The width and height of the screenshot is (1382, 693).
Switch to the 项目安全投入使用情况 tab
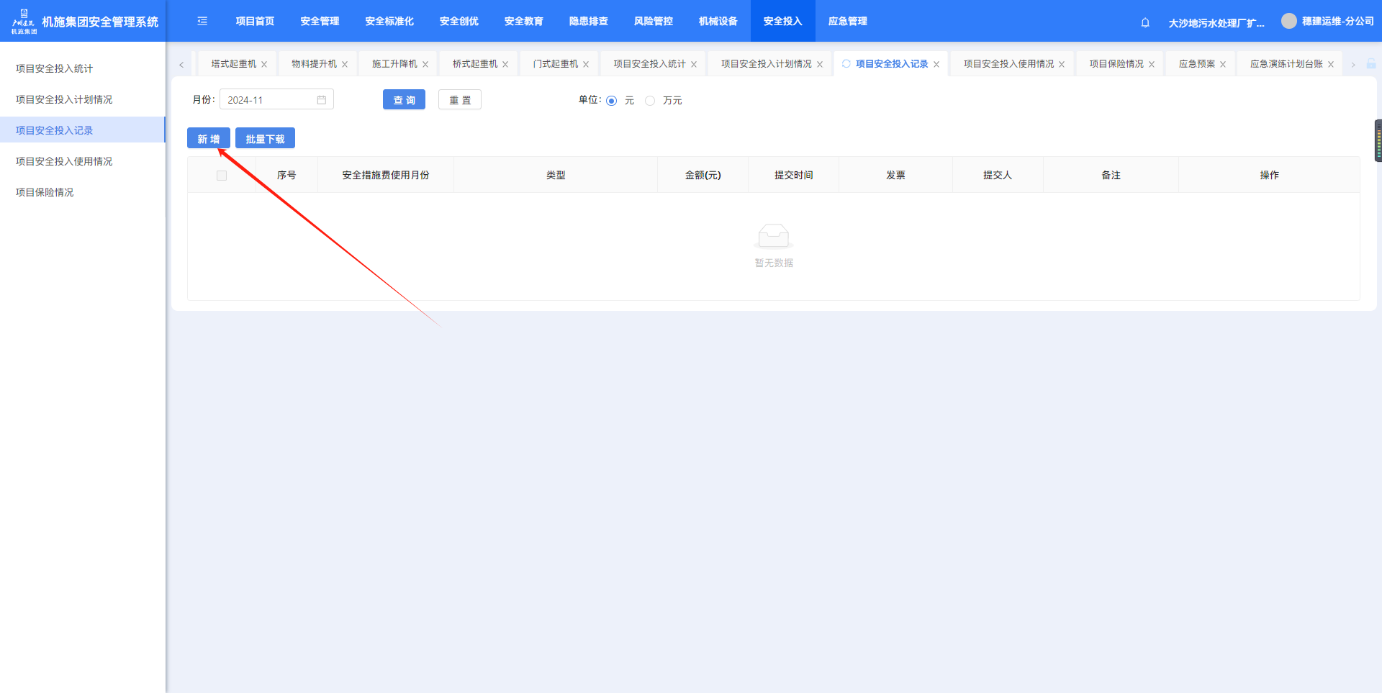[x=1008, y=64]
